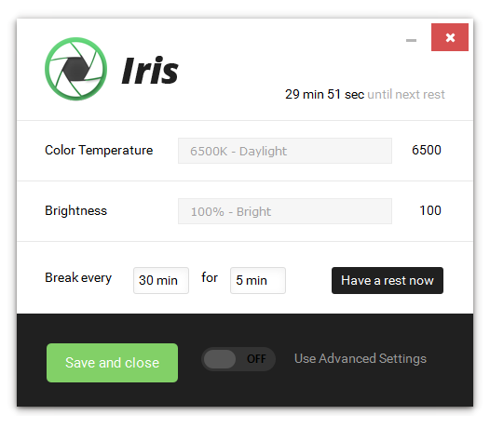This screenshot has height=428, width=490.
Task: Click the 100 brightness value
Action: [430, 210]
